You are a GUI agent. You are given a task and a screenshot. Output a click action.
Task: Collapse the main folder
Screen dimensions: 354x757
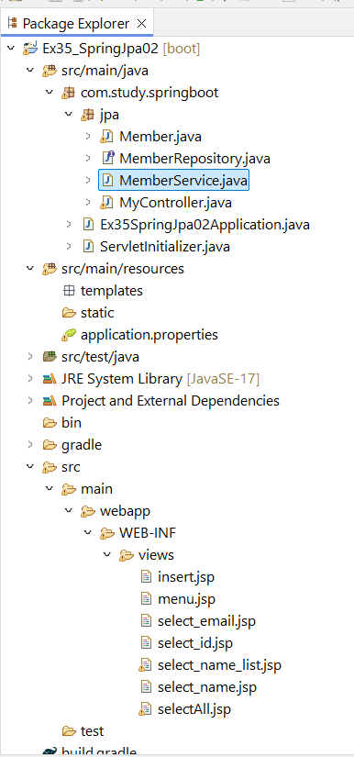[50, 488]
